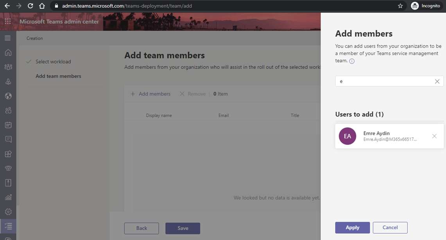Open the Home icon in Teams sidebar
This screenshot has width=446, height=240.
(8, 53)
